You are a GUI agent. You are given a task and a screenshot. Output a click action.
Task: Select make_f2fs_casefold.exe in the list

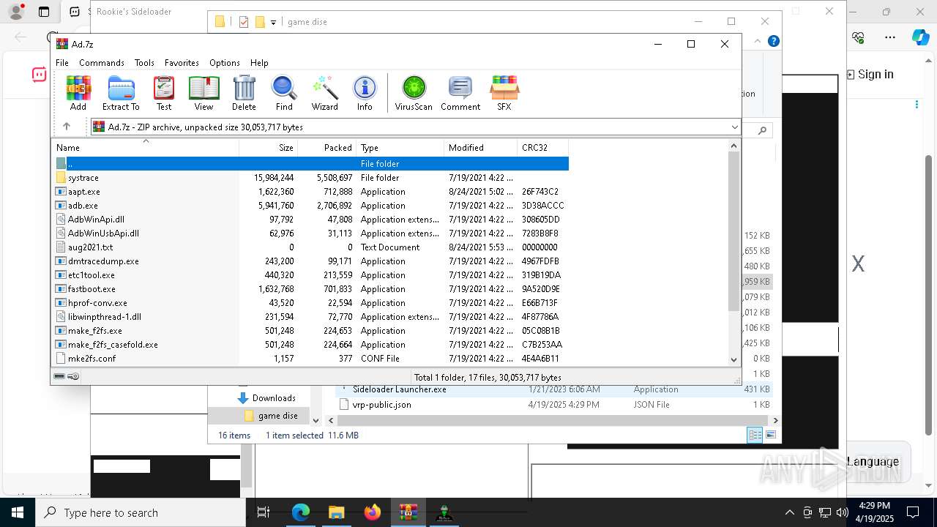311,345
